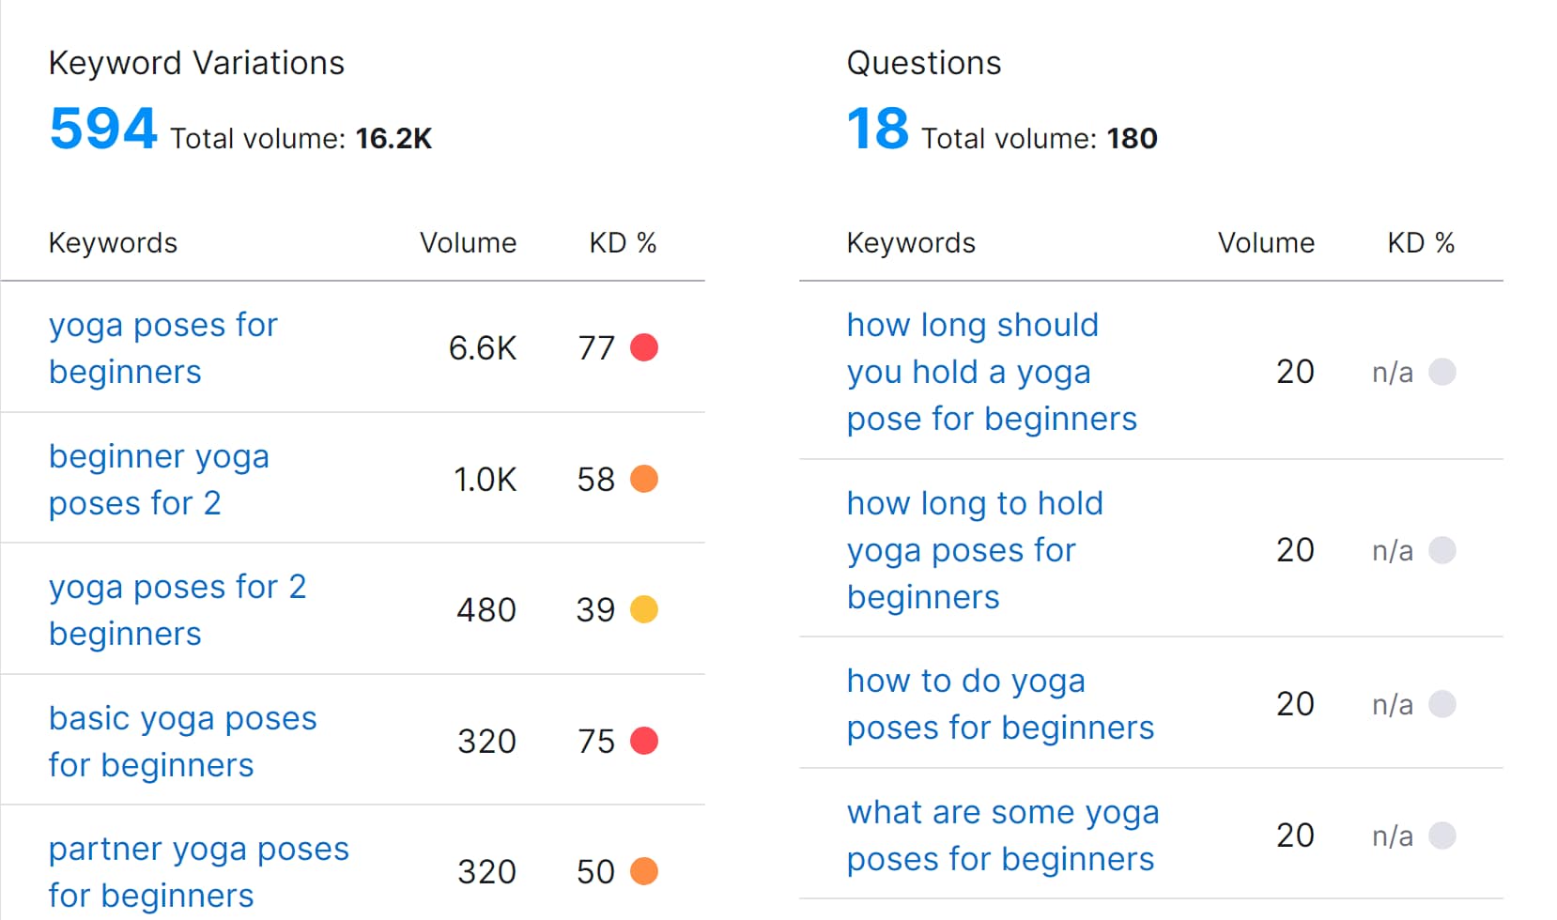1557x920 pixels.
Task: Open the question how to do yoga poses for beginners
Action: [999, 703]
